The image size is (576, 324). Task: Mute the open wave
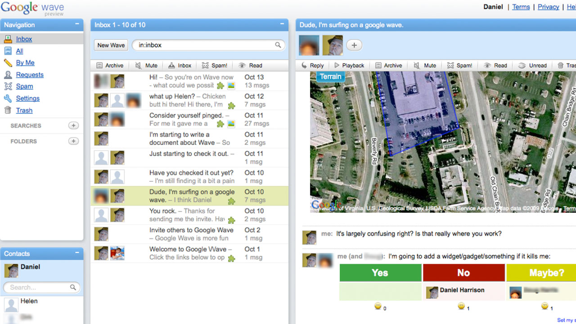(x=425, y=65)
